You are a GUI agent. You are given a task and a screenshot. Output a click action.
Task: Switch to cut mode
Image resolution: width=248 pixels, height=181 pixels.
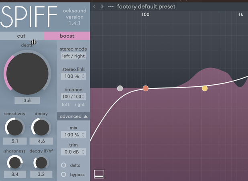coord(21,36)
